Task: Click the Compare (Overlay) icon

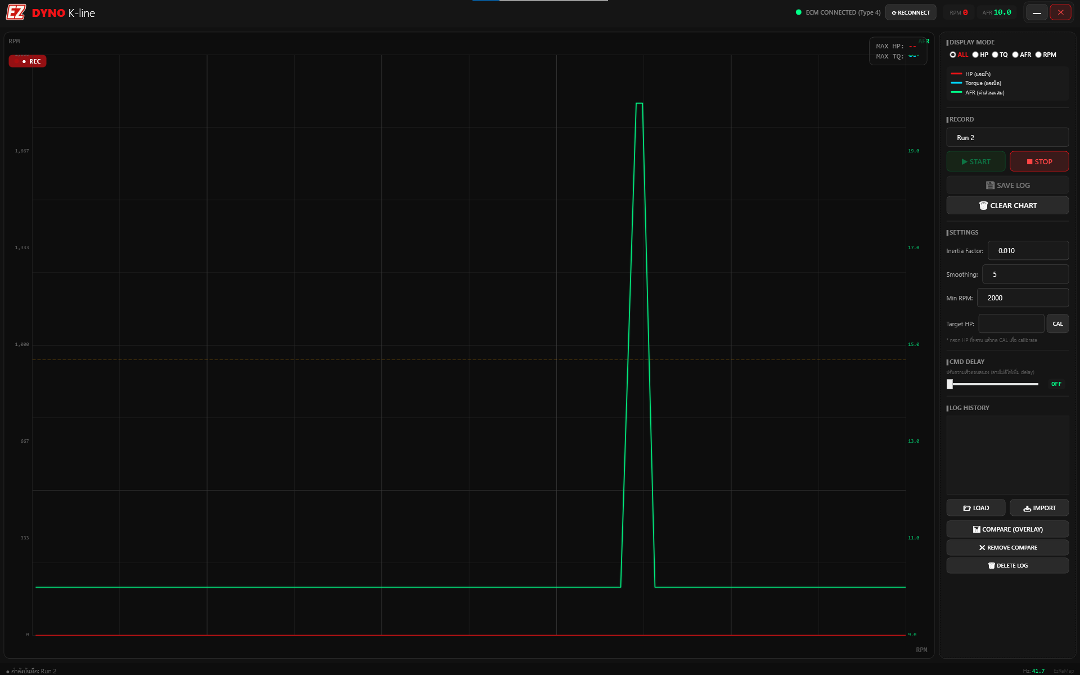Action: [978, 529]
